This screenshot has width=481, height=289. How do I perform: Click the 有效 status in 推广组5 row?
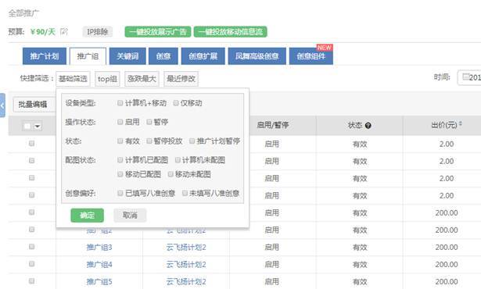tap(360, 281)
